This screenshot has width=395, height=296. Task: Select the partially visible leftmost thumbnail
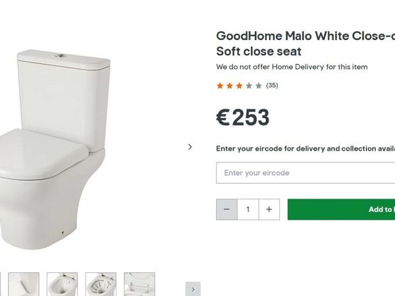(x=1, y=284)
